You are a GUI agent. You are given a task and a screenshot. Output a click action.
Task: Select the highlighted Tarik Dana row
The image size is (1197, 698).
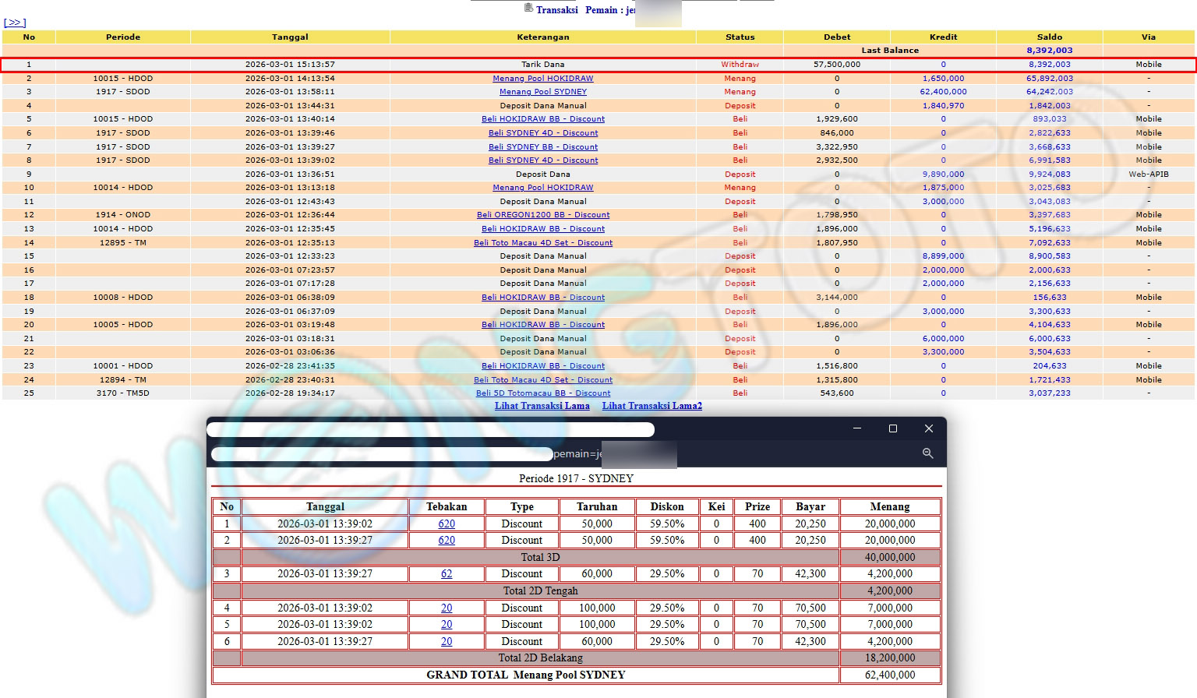point(542,65)
